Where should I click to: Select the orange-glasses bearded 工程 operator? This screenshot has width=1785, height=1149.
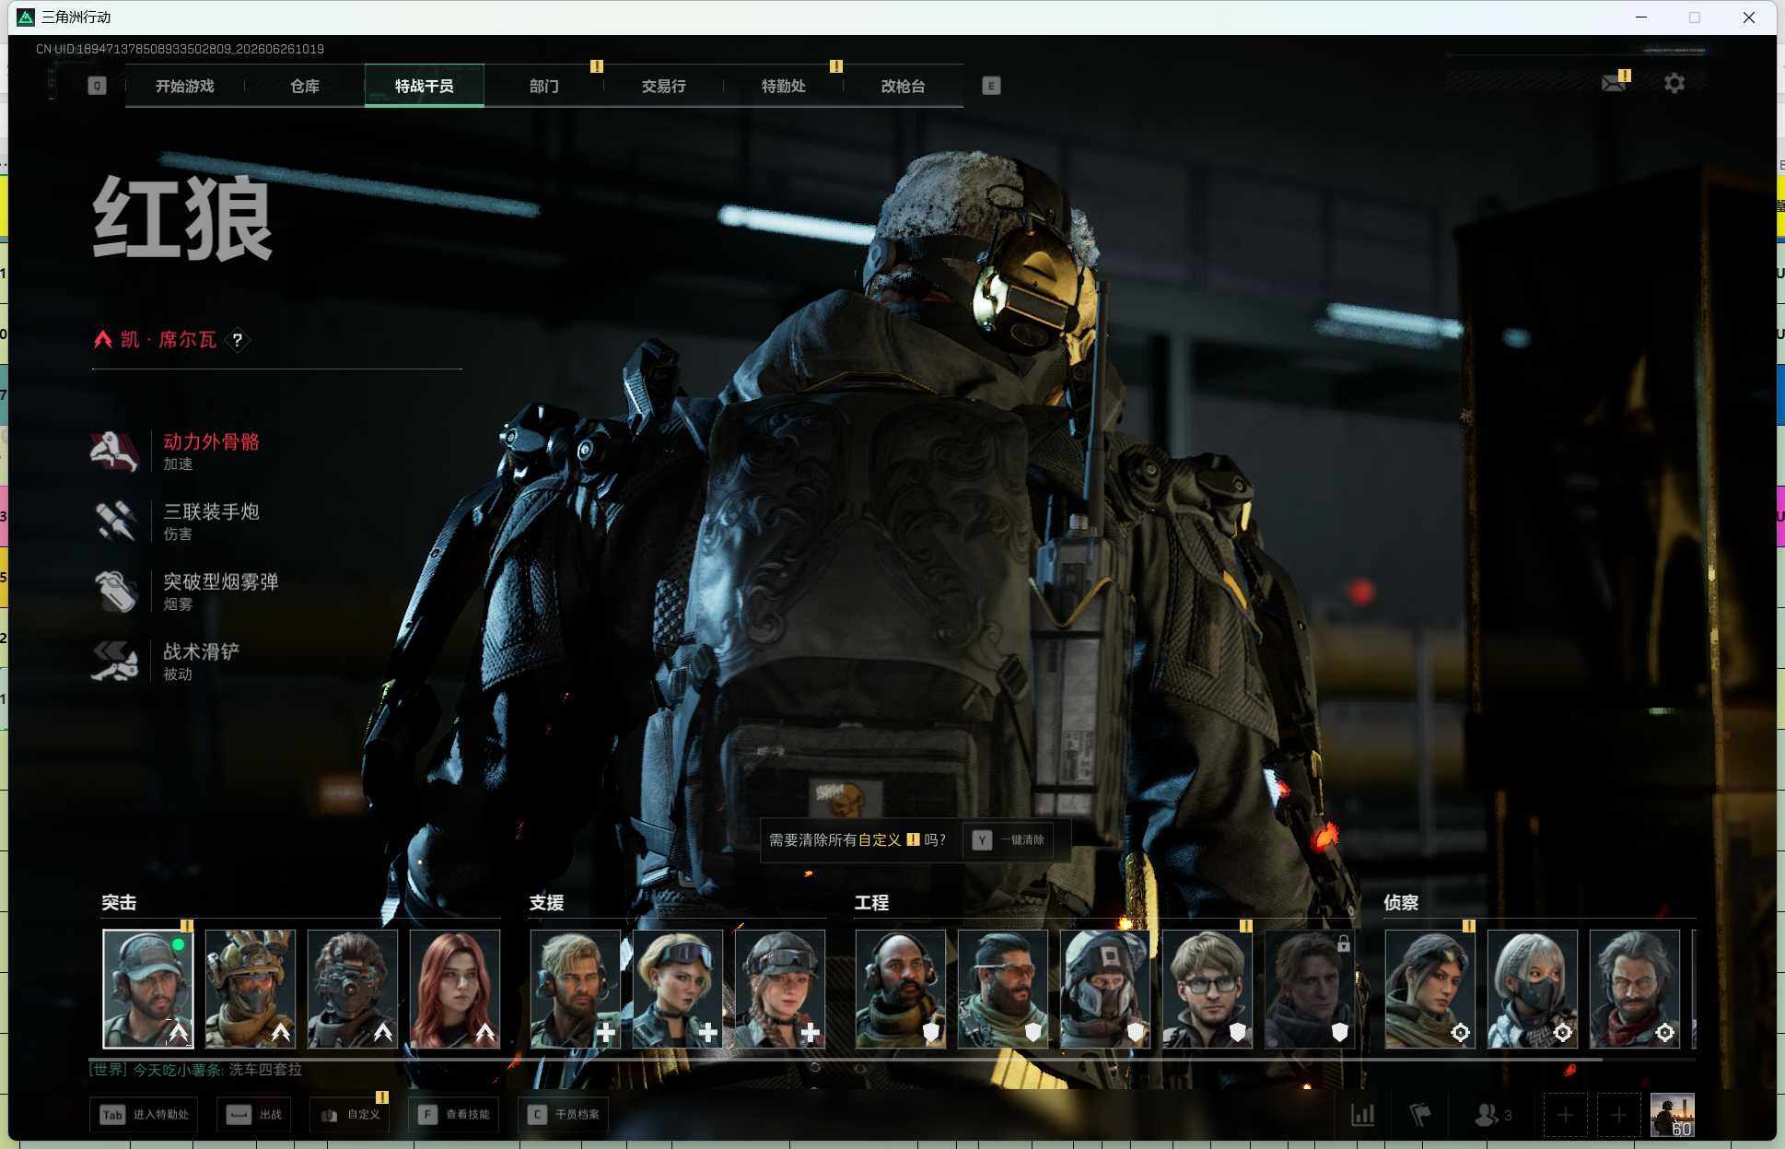click(1003, 989)
